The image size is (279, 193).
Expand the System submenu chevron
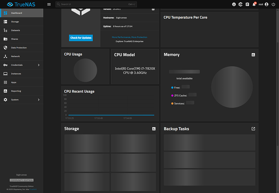(x=38, y=100)
